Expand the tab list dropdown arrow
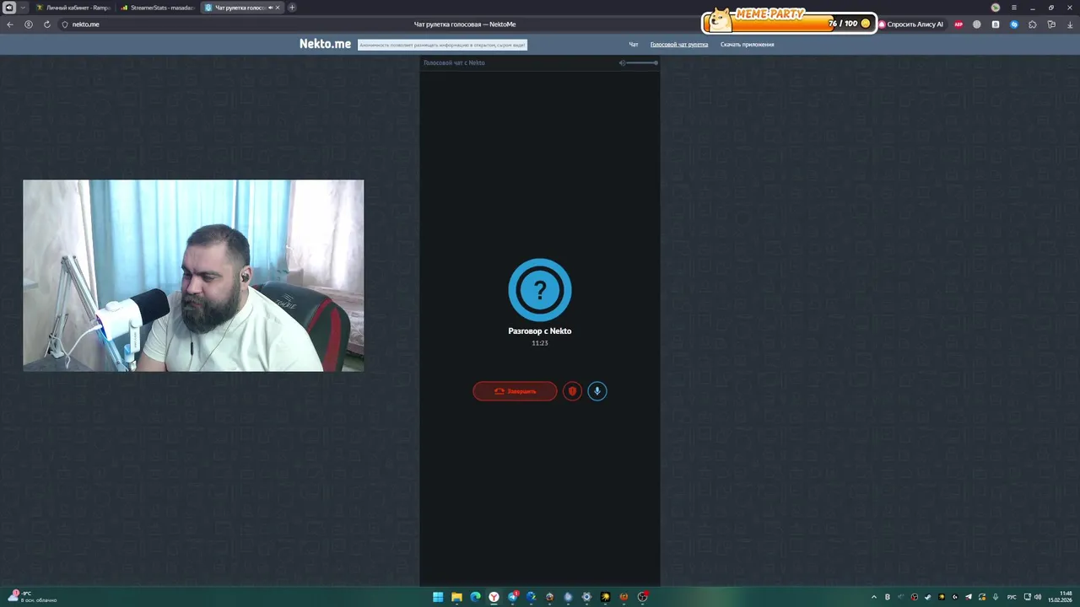 point(23,8)
